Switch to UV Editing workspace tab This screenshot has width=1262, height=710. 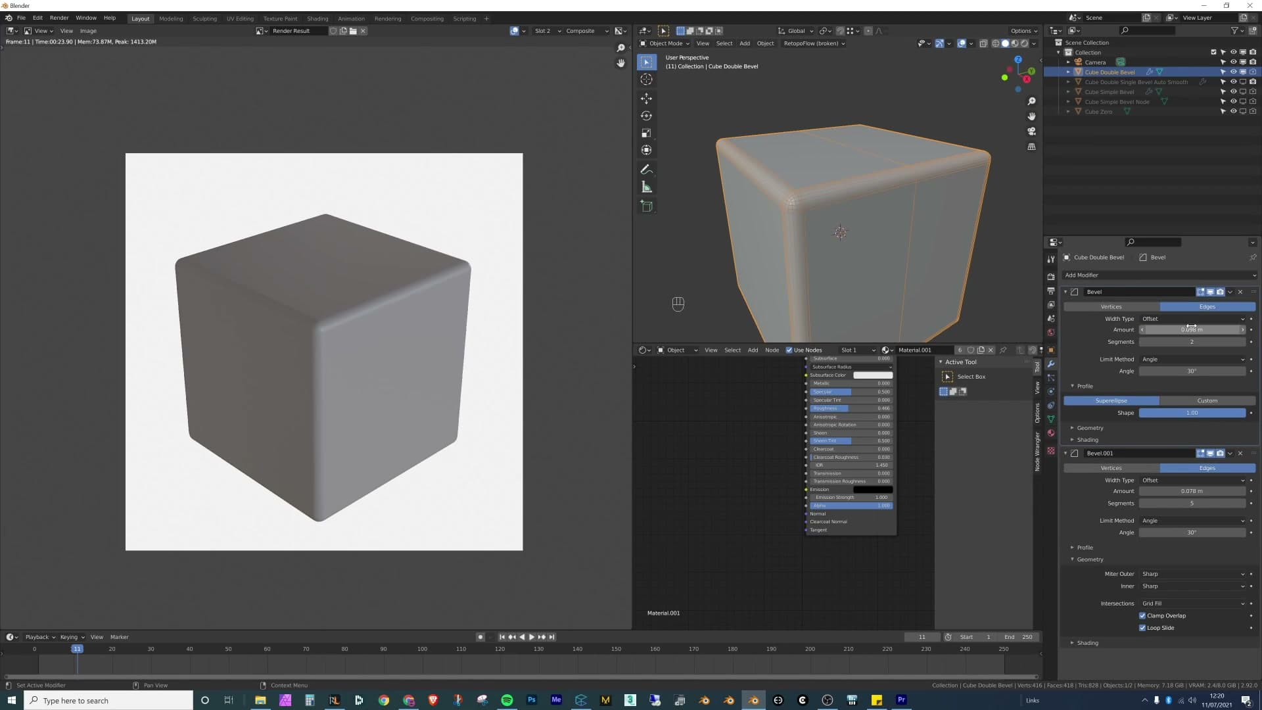(240, 18)
